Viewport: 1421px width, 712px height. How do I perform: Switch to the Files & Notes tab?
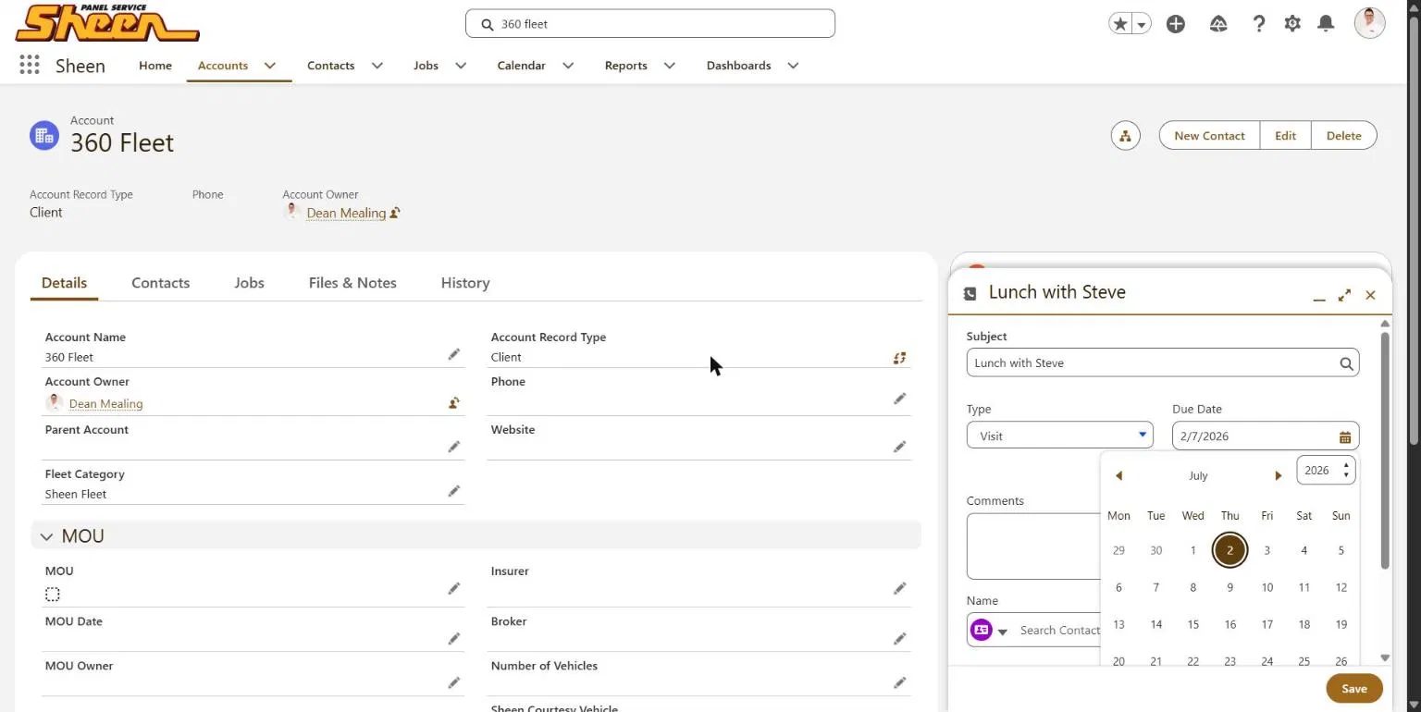tap(352, 283)
